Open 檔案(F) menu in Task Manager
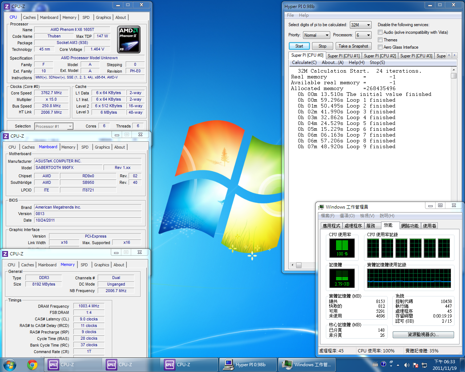 (x=327, y=216)
